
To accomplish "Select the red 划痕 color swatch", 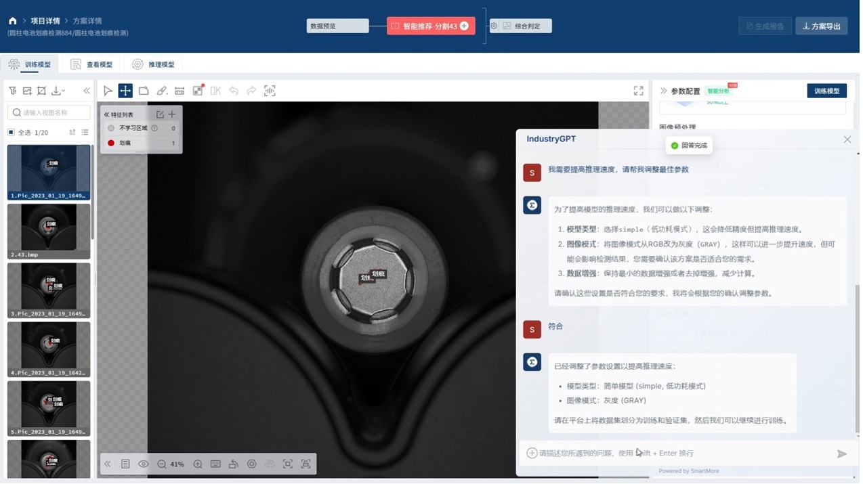I will point(111,144).
